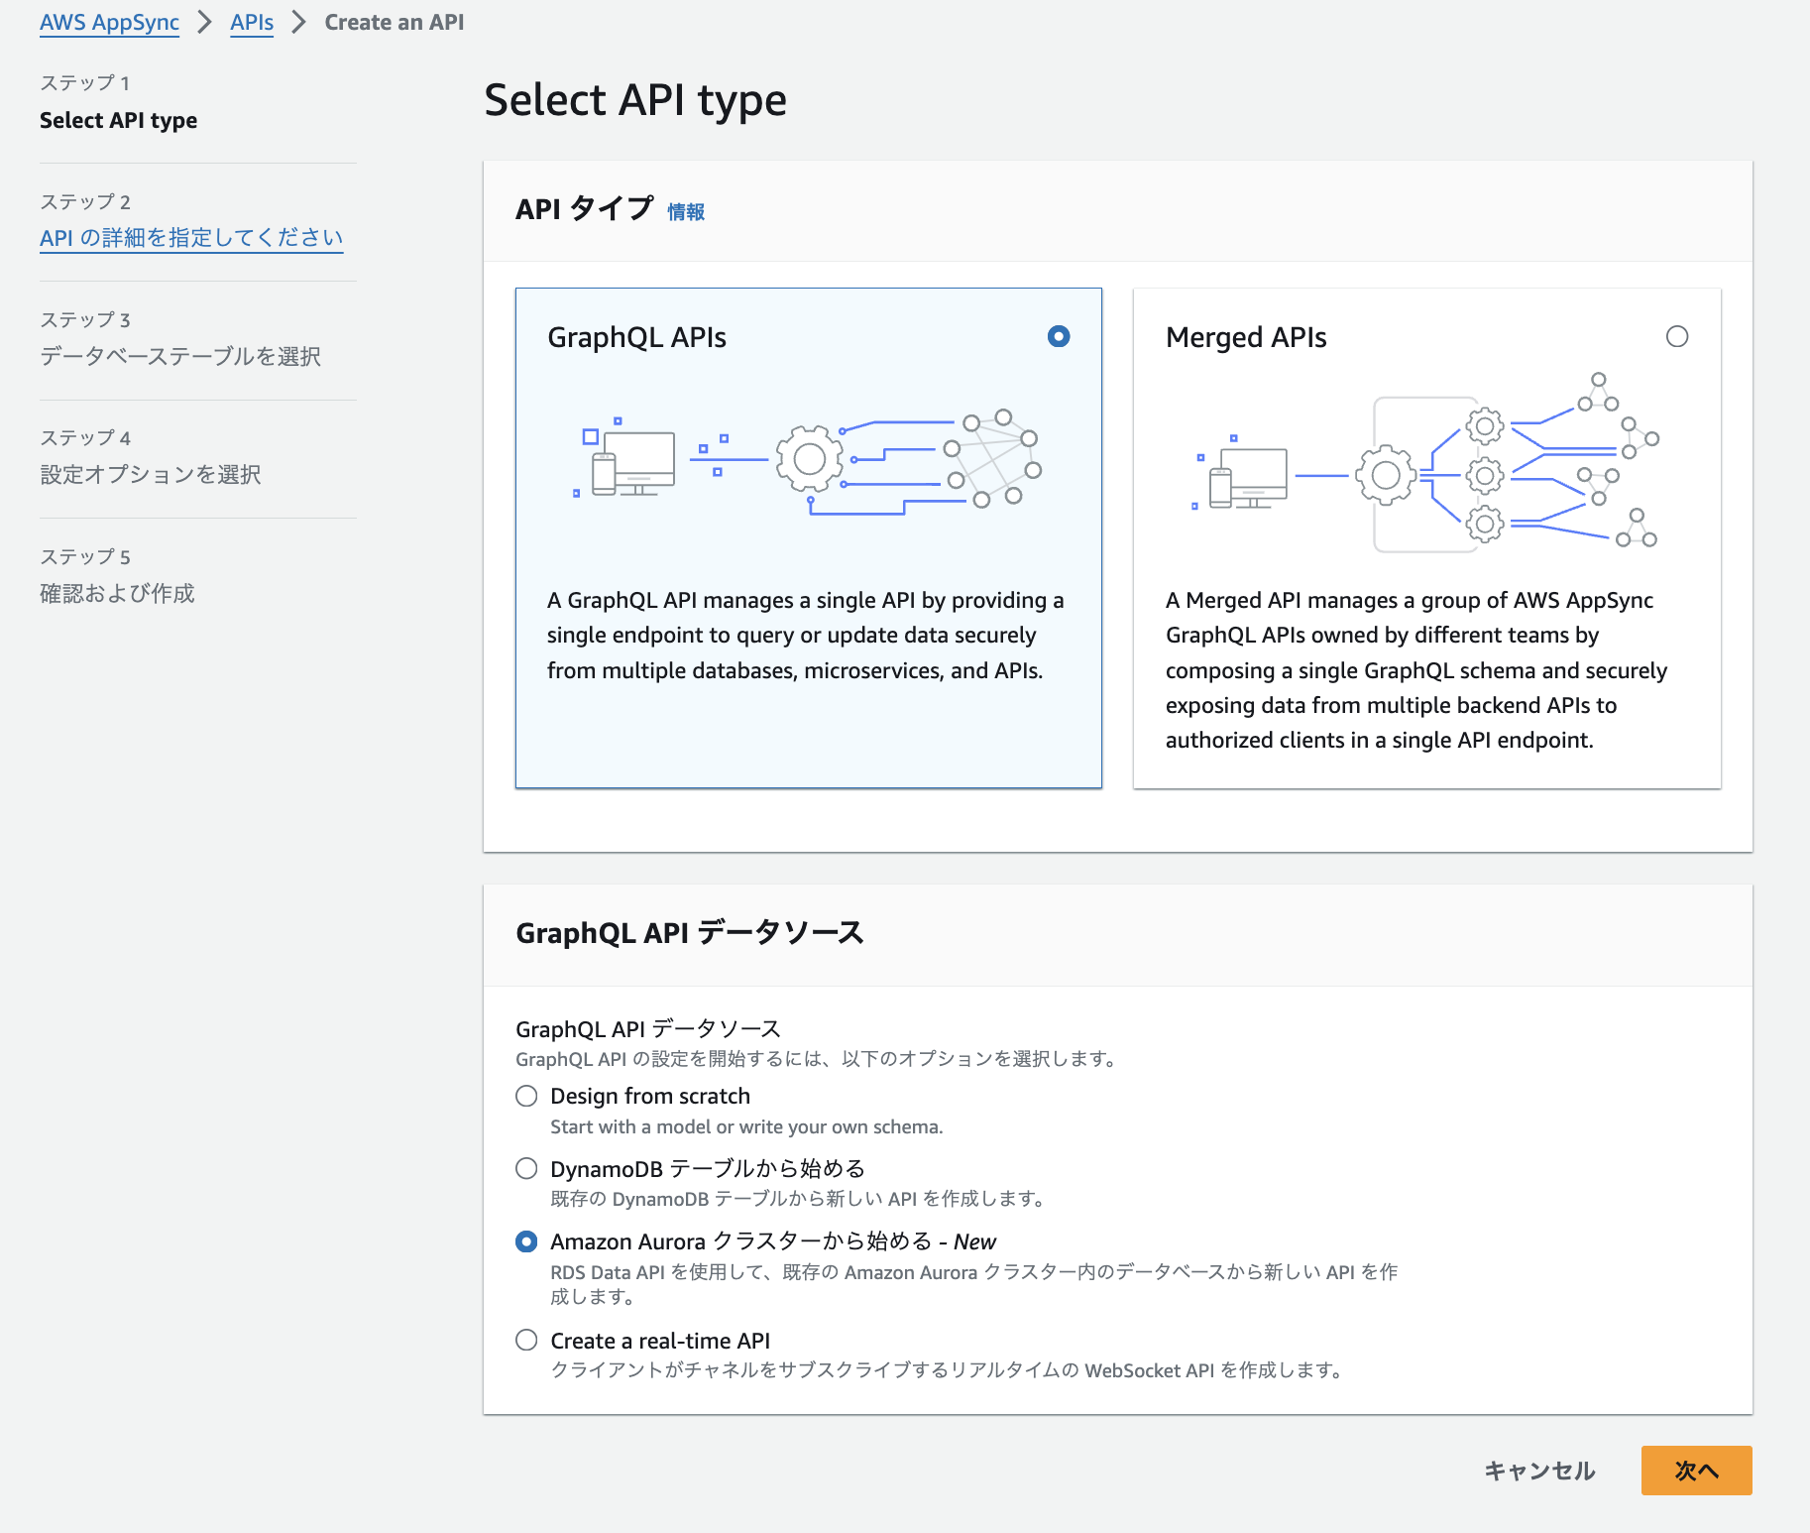Click the Merged APIs card title
The width and height of the screenshot is (1810, 1533).
1246,337
